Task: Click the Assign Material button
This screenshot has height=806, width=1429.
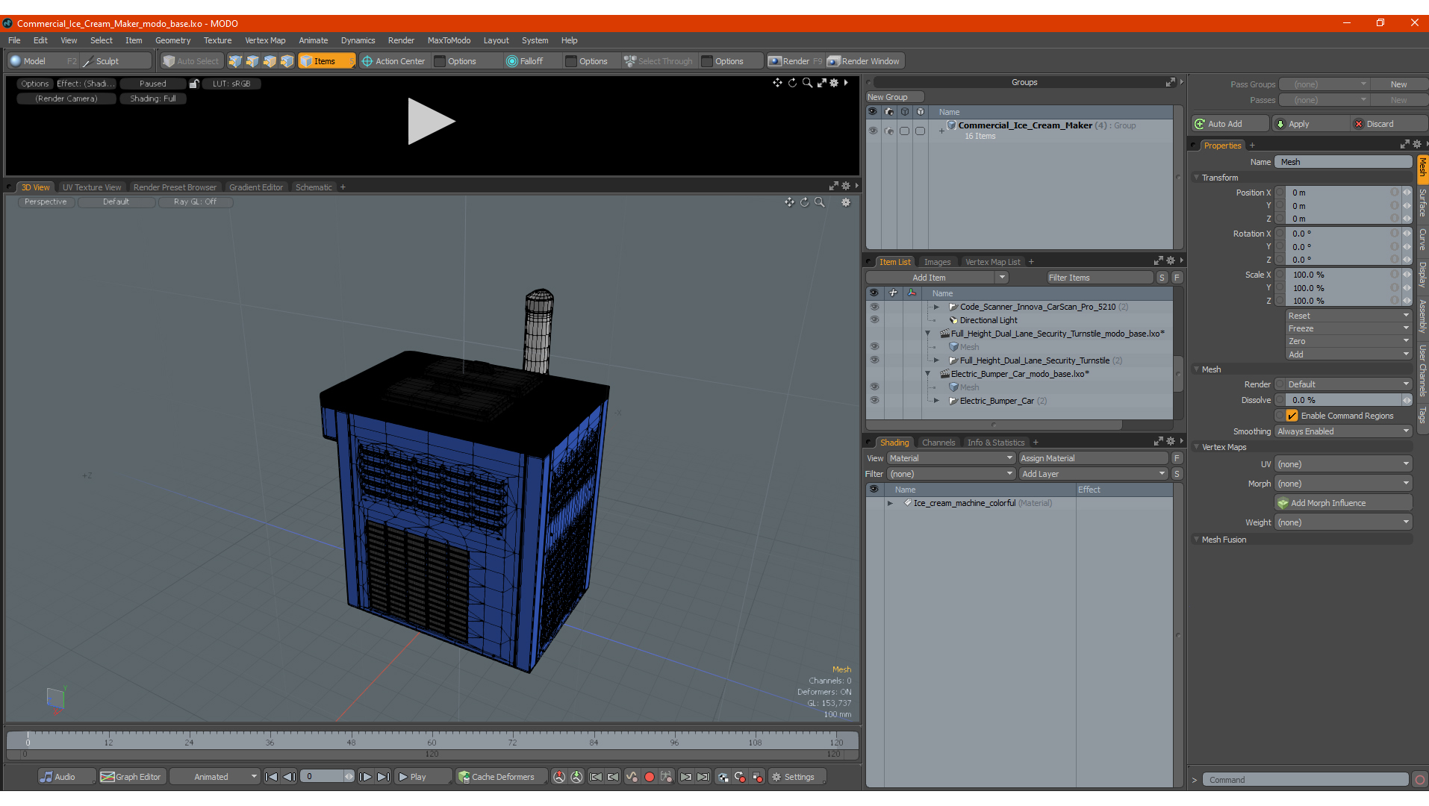Action: point(1093,458)
